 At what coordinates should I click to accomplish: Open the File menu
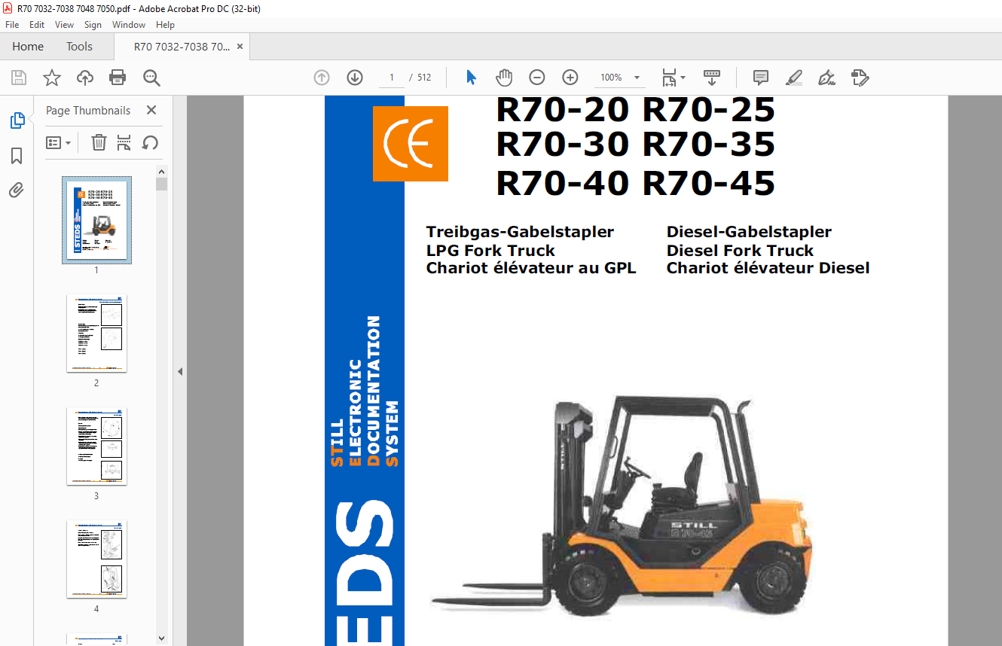(x=12, y=25)
